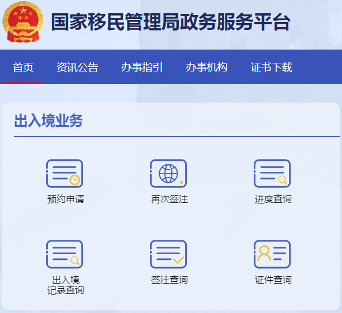
Task: Click the 签注查询 checkmark document icon
Action: click(x=168, y=254)
